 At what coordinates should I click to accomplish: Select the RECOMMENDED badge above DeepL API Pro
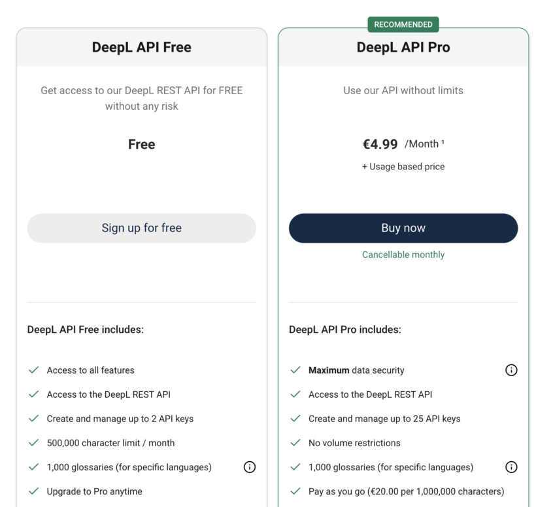403,24
